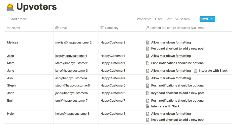This screenshot has height=125, width=232.
Task: Click the Melissa name cell
Action: (x=13, y=43)
